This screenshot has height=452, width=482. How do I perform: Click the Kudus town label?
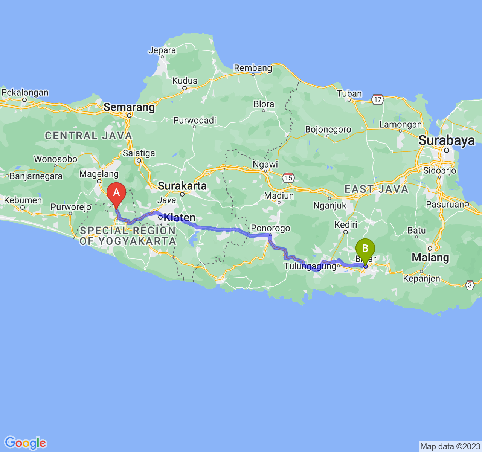pos(185,81)
